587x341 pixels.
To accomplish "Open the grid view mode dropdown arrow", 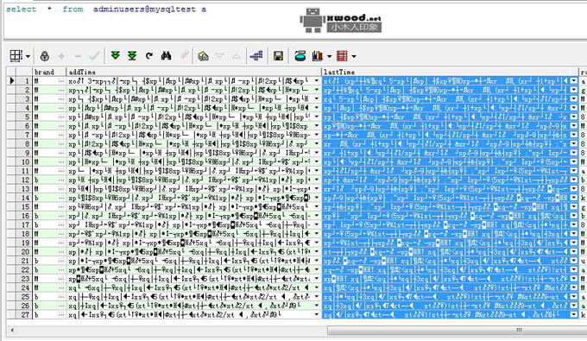I will (x=28, y=56).
